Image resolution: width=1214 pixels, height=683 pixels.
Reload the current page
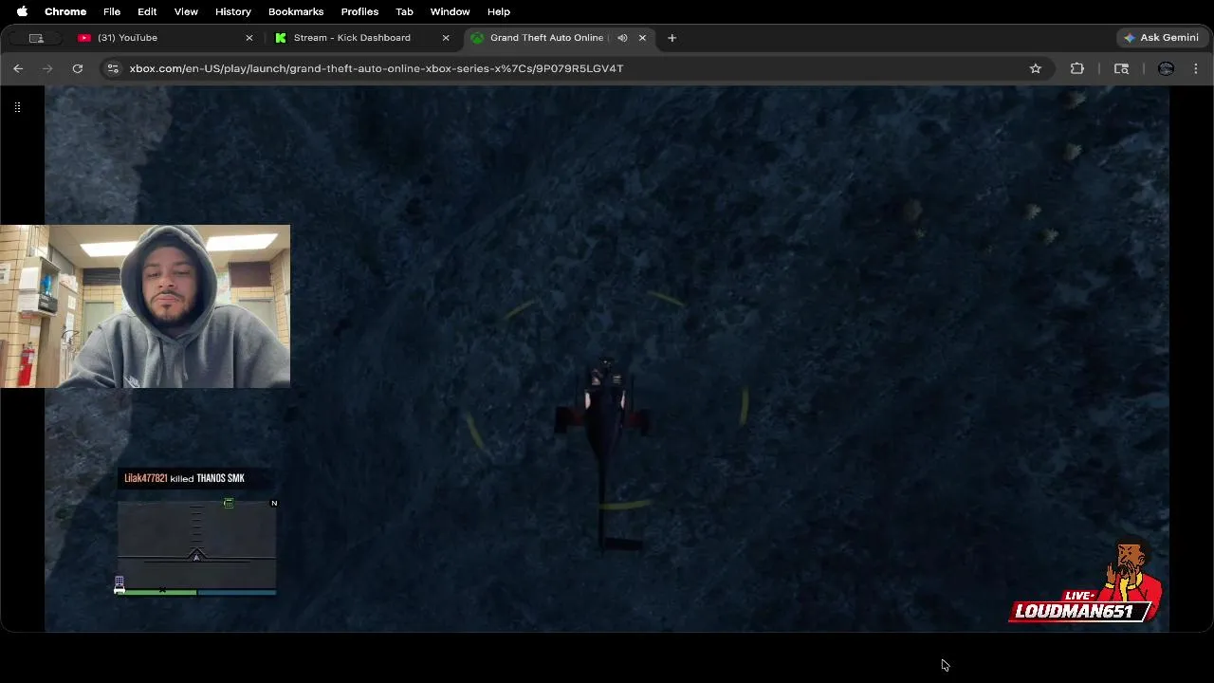tap(78, 68)
